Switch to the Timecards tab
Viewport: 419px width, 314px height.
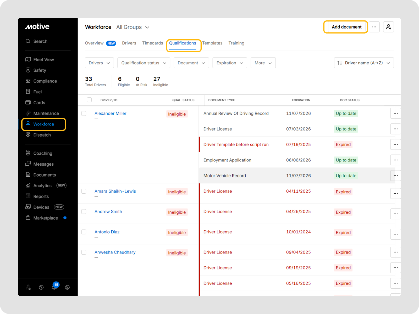click(x=152, y=43)
